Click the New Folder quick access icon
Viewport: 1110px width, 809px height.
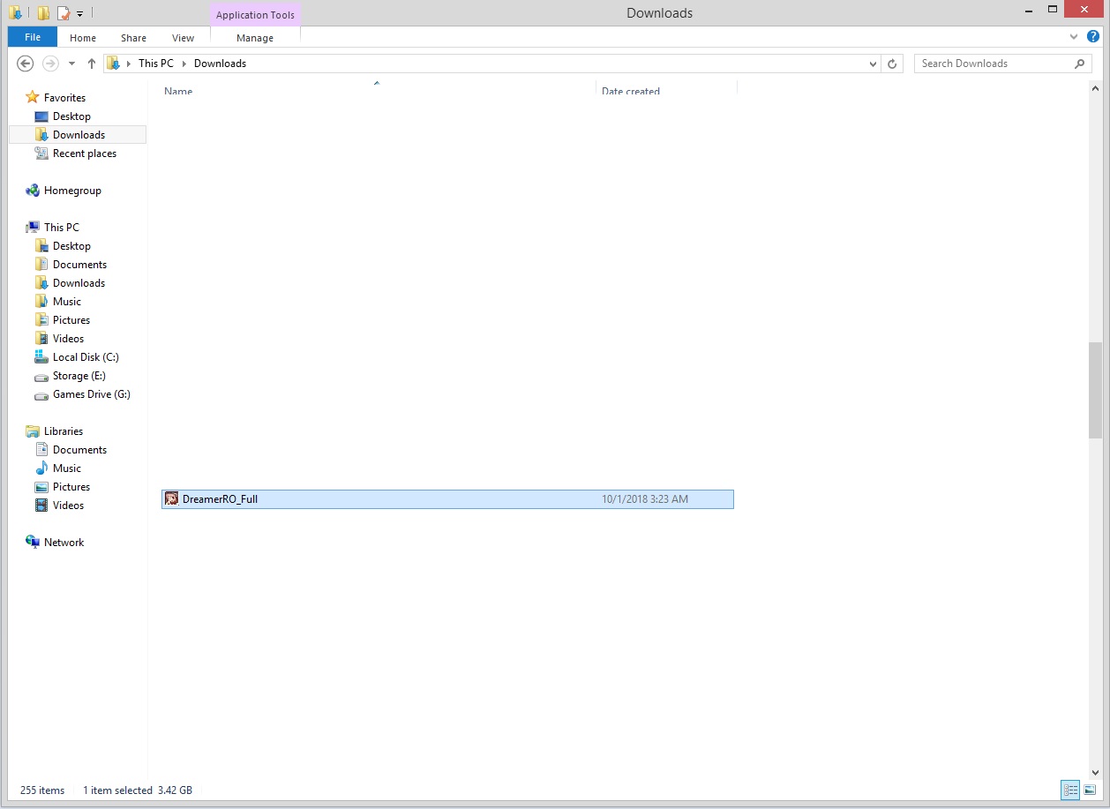pyautogui.click(x=43, y=13)
